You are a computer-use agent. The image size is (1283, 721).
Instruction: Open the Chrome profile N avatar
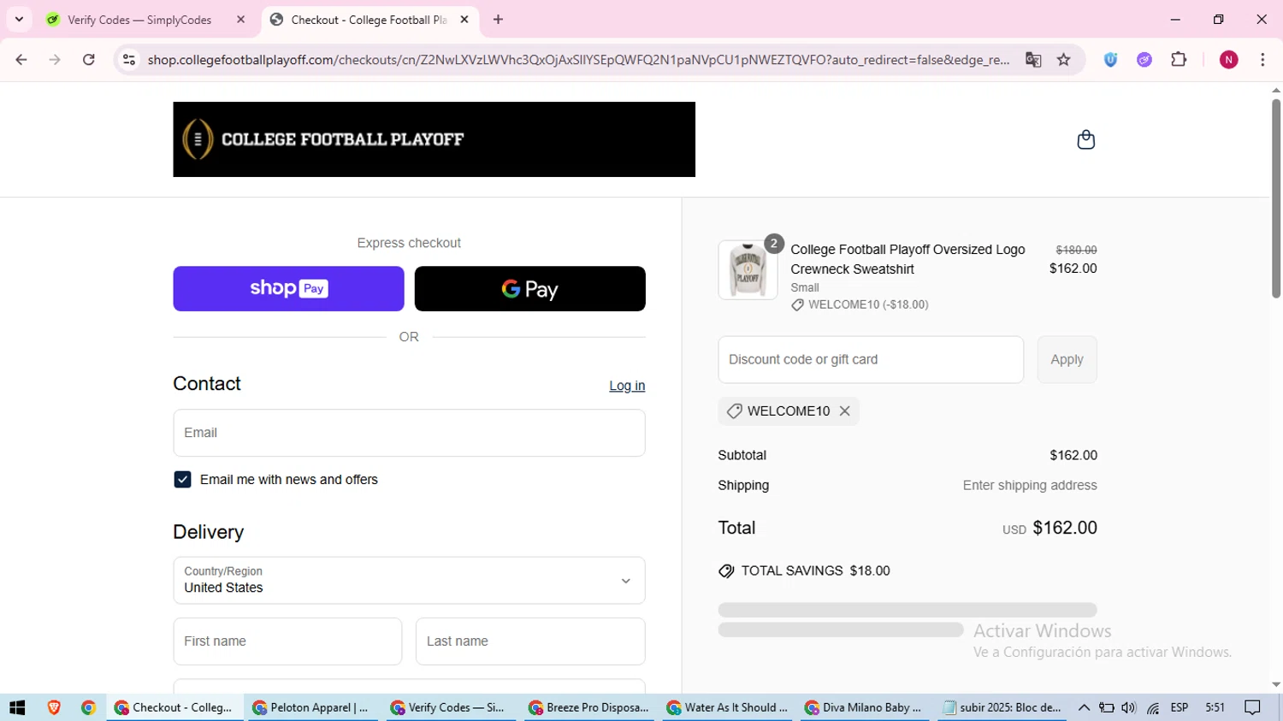(x=1229, y=60)
